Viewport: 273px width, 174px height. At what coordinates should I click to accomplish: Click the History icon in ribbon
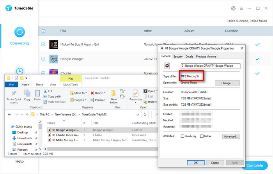(x=145, y=102)
